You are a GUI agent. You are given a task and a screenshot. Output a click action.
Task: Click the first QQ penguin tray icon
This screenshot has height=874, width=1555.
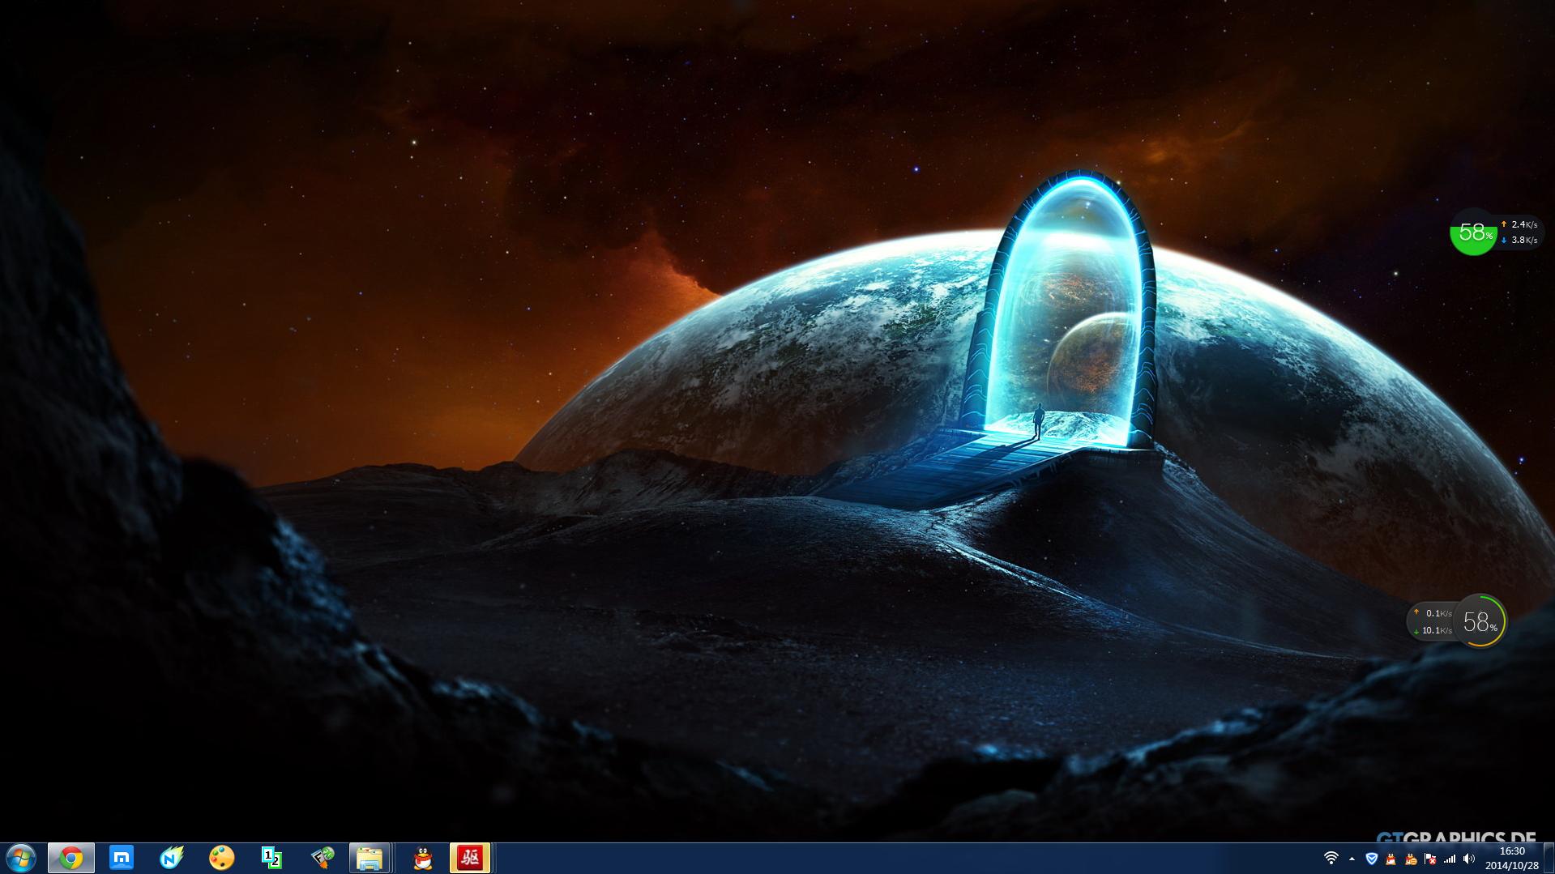pyautogui.click(x=1391, y=859)
